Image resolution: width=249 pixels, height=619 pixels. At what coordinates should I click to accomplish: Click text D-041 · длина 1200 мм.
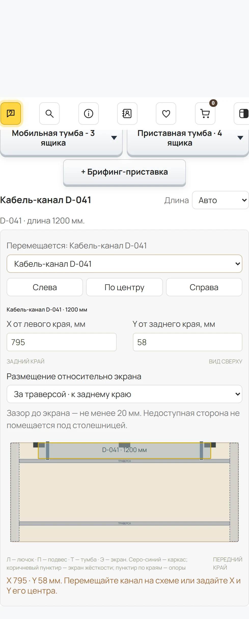coord(42,221)
